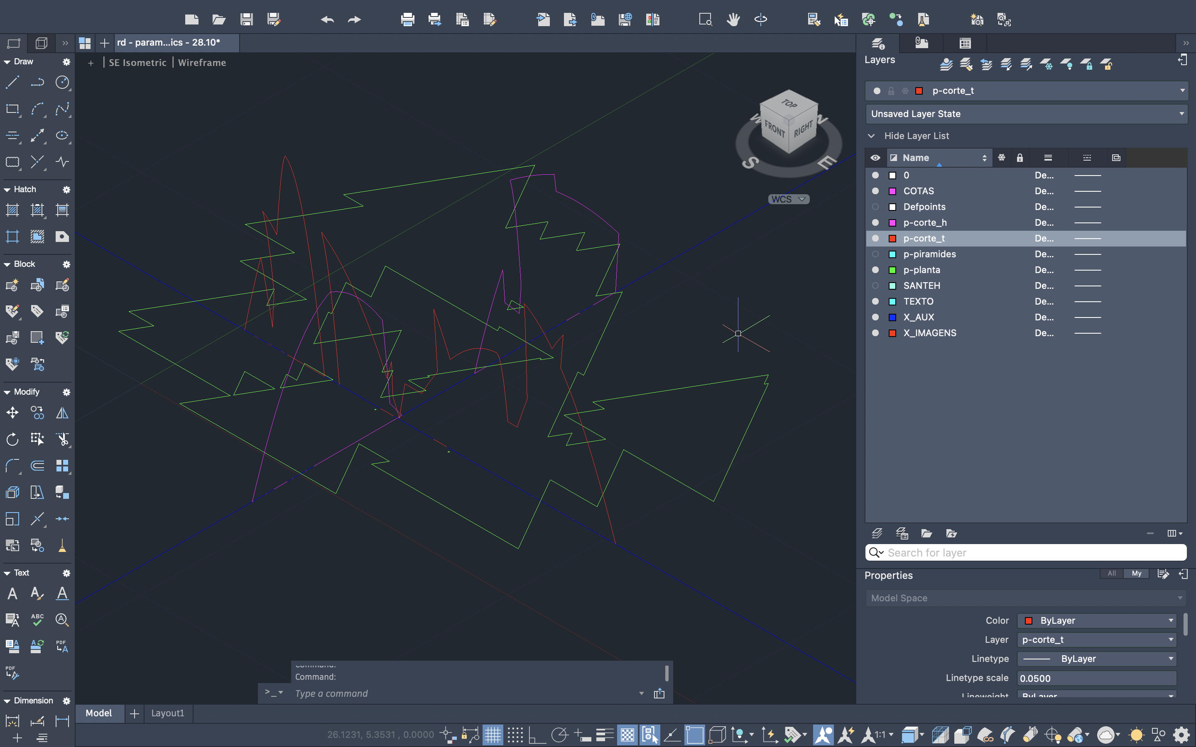Open the WCS coordinate dropdown
Viewport: 1196px width, 747px height.
788,199
